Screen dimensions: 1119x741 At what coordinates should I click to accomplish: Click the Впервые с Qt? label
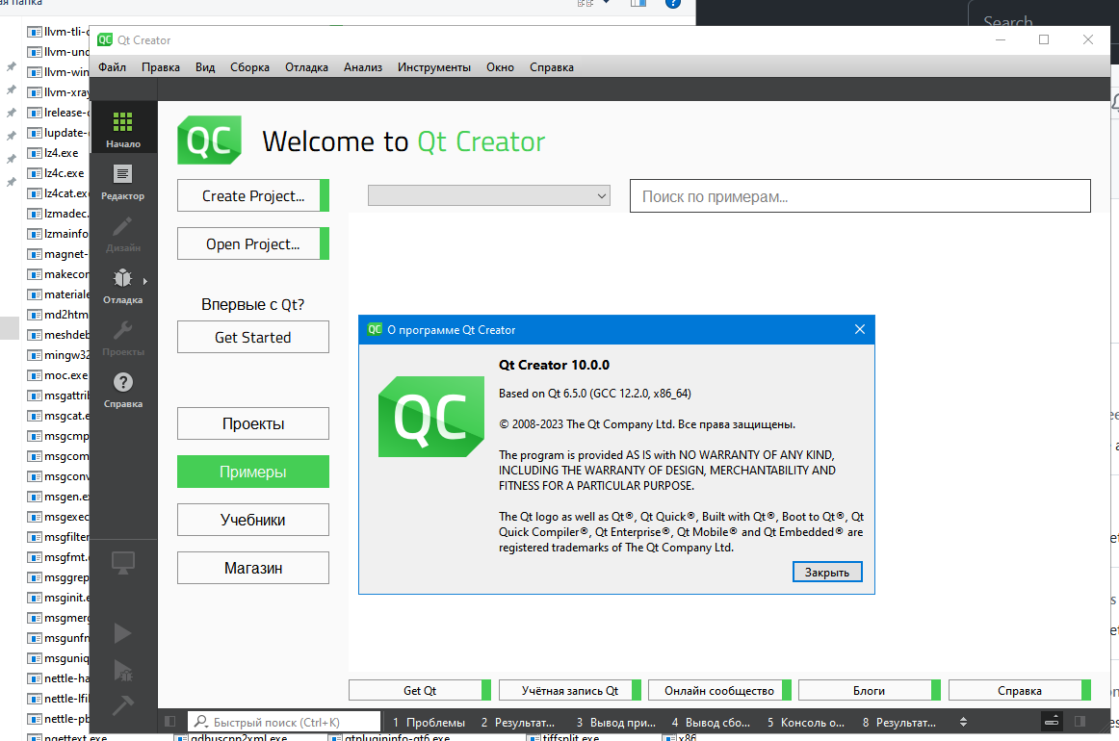pos(252,304)
